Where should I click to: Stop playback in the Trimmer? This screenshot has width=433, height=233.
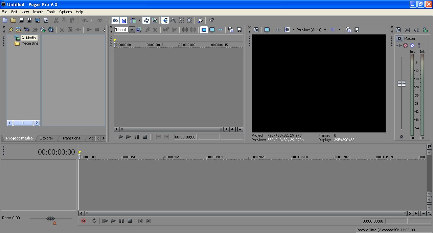[145, 137]
